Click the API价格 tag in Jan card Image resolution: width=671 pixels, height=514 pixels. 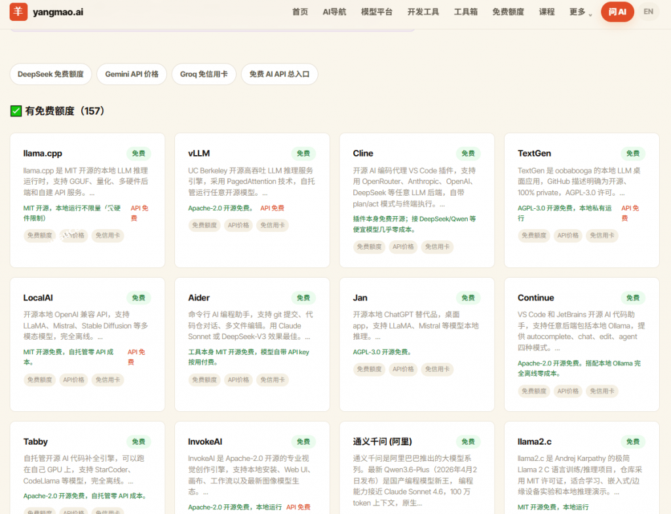[x=403, y=369]
